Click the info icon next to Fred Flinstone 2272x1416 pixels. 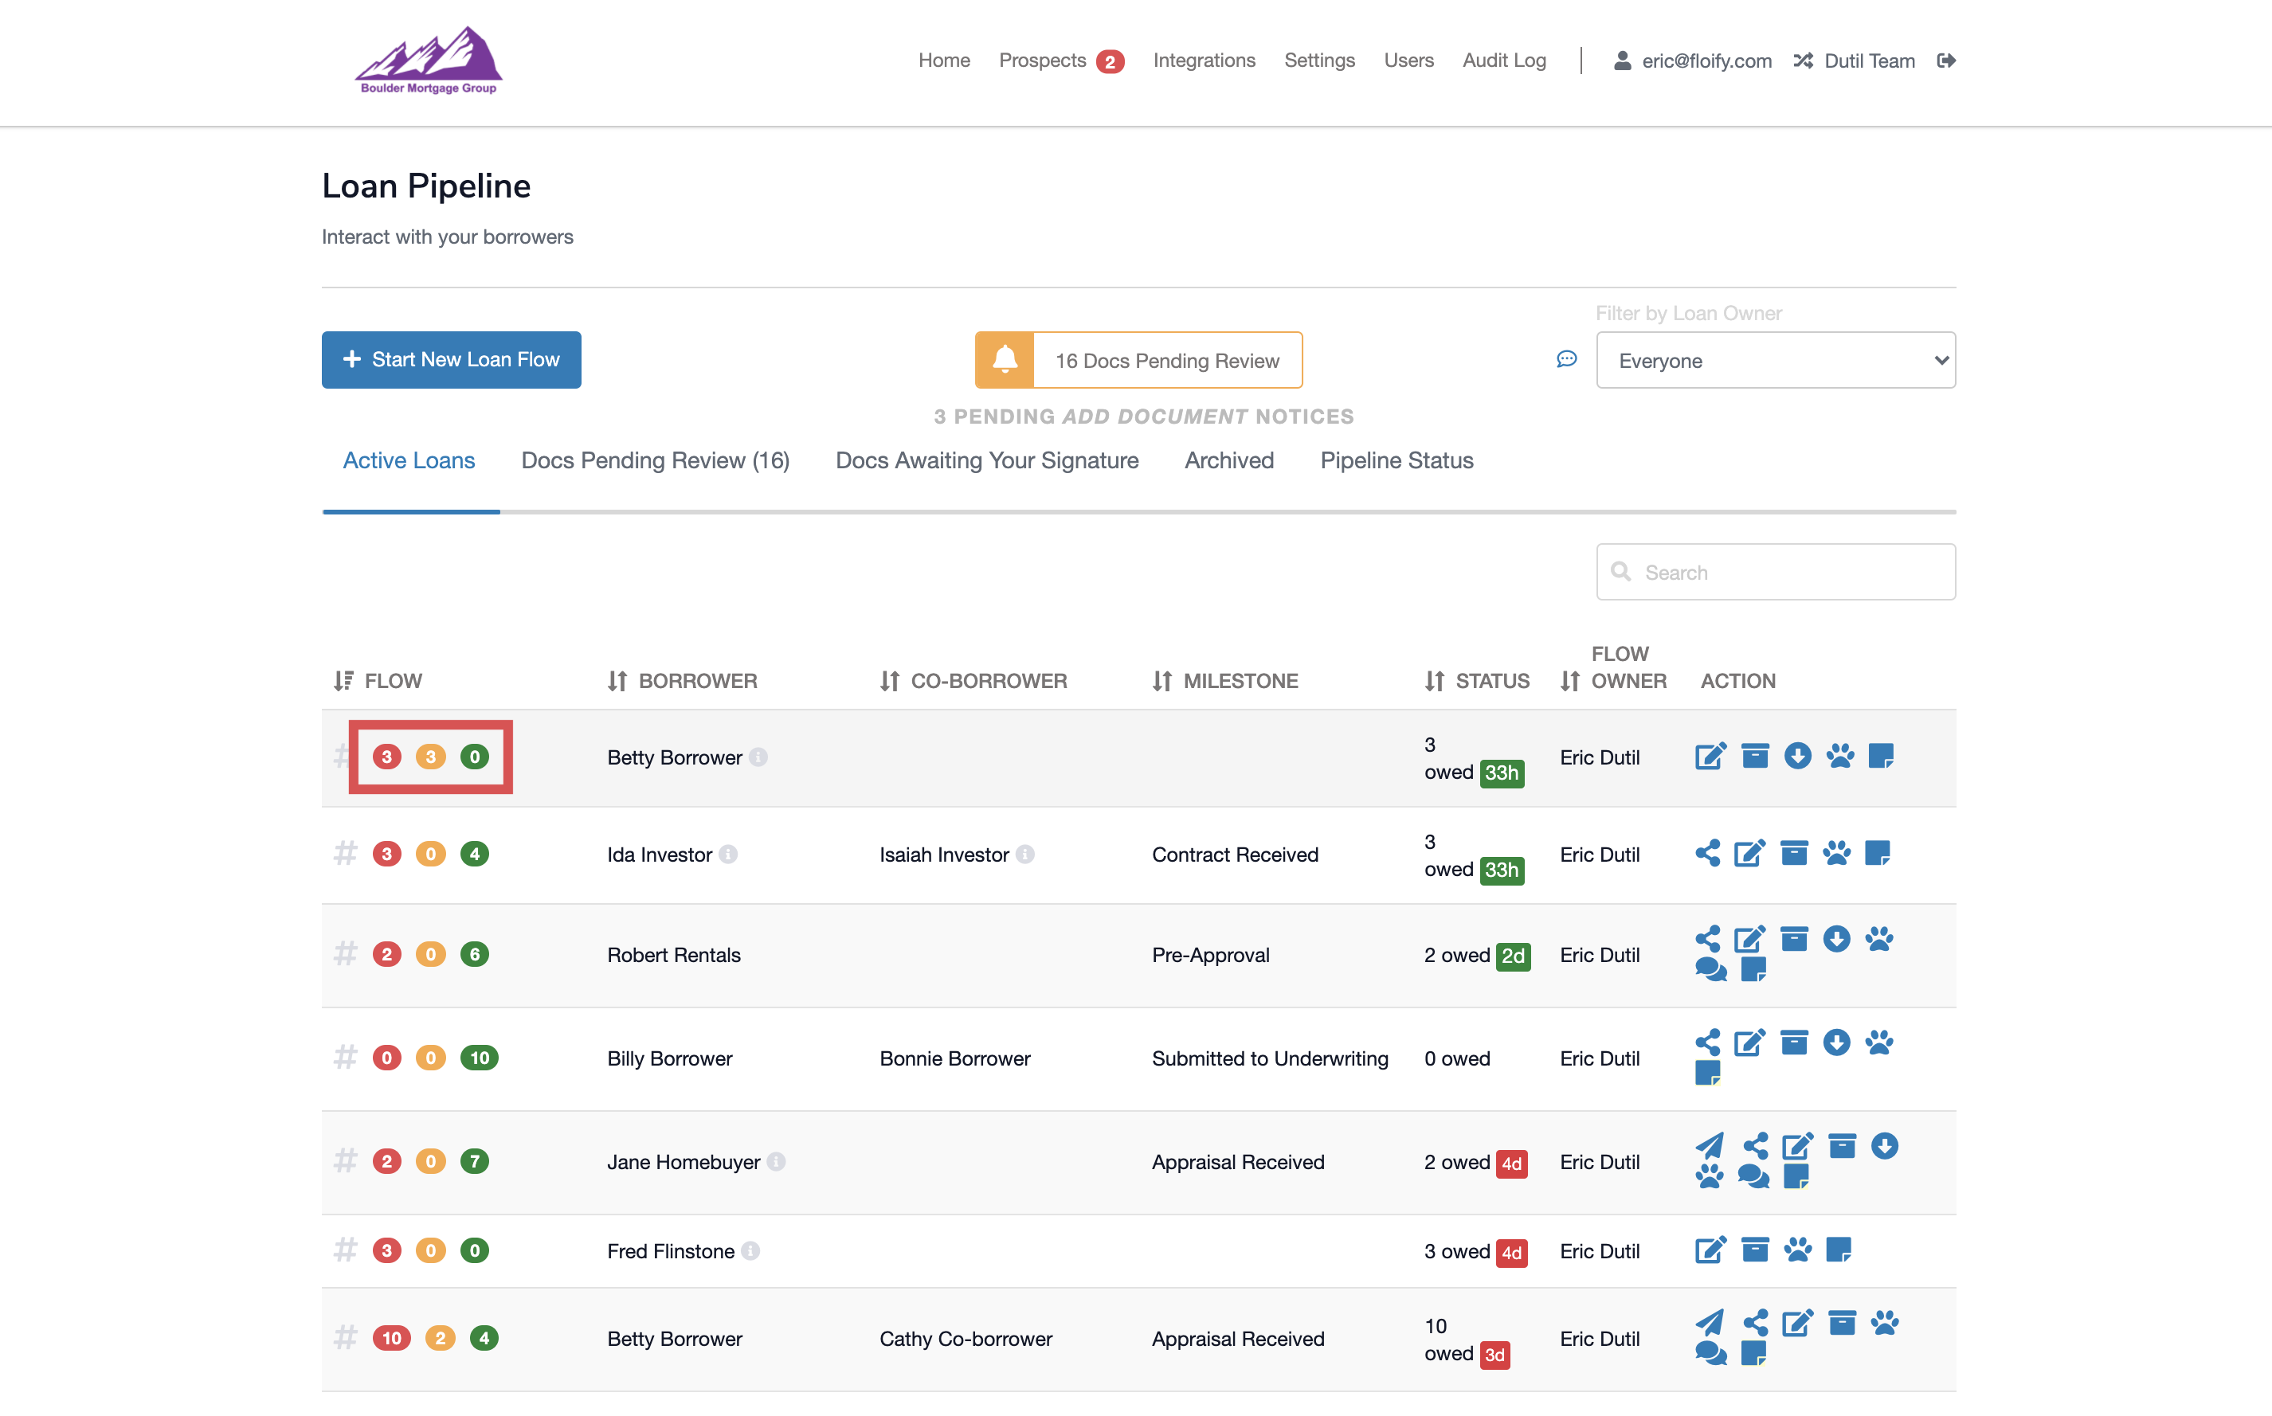[x=750, y=1251]
